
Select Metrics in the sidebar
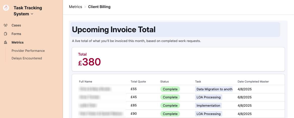pos(17,42)
